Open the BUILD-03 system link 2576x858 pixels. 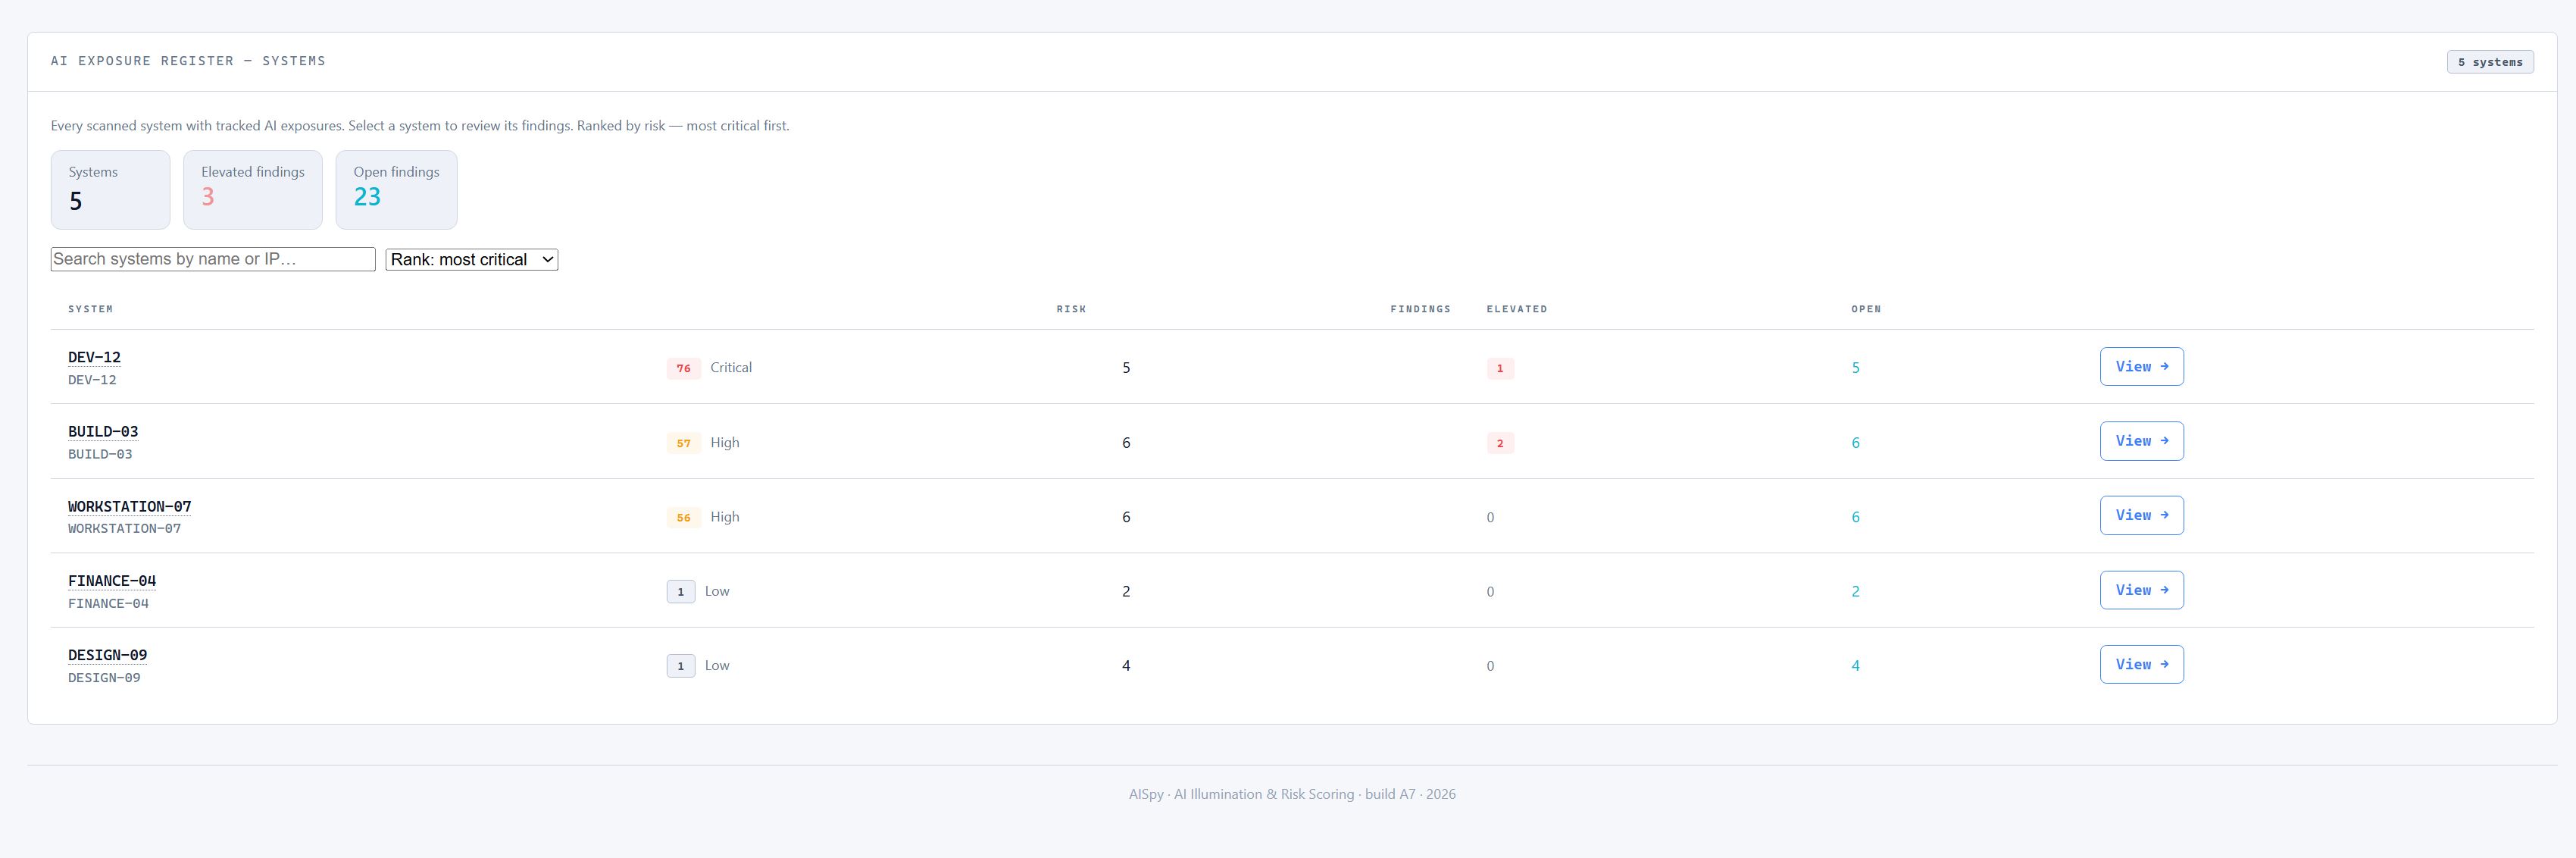click(x=103, y=432)
